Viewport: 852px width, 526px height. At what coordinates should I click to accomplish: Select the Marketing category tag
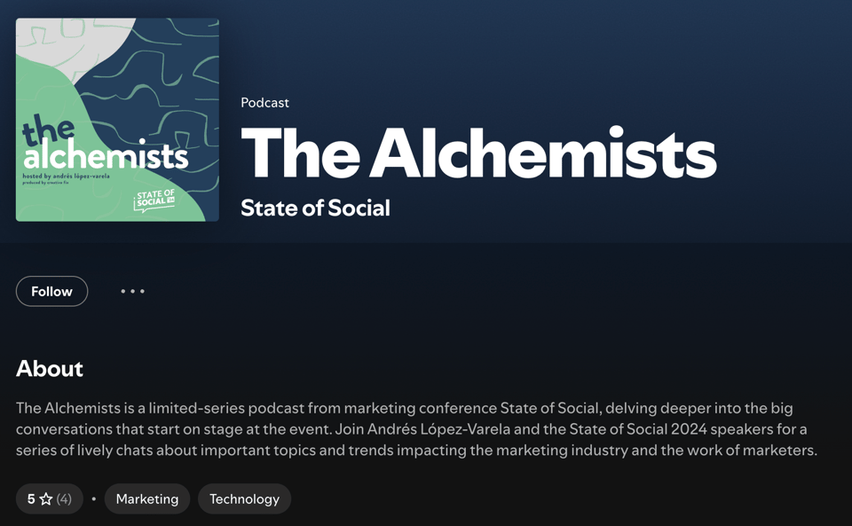147,499
